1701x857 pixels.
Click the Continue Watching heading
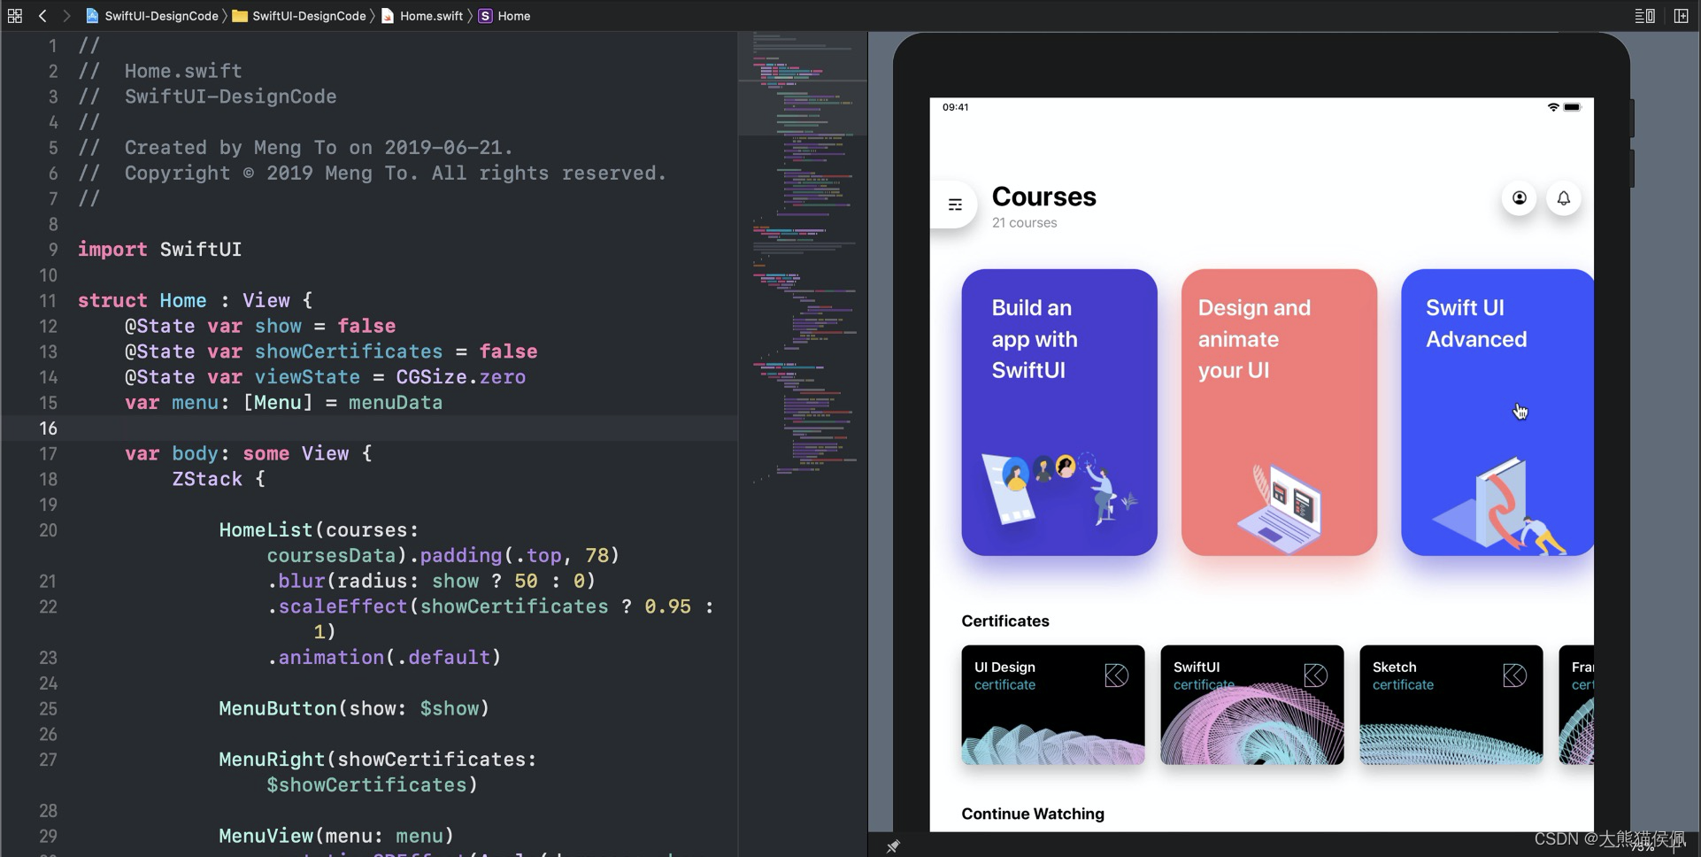tap(1033, 814)
